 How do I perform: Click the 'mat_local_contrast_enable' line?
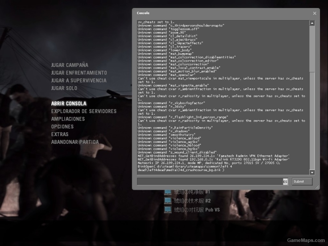click(179, 68)
